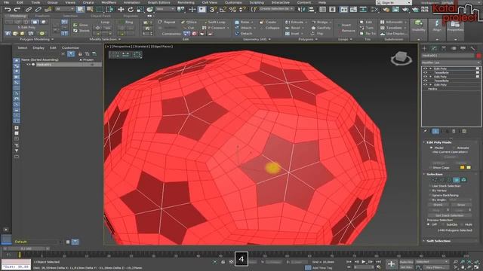Collapse the Selection rollout
The image size is (483, 271).
[424, 174]
